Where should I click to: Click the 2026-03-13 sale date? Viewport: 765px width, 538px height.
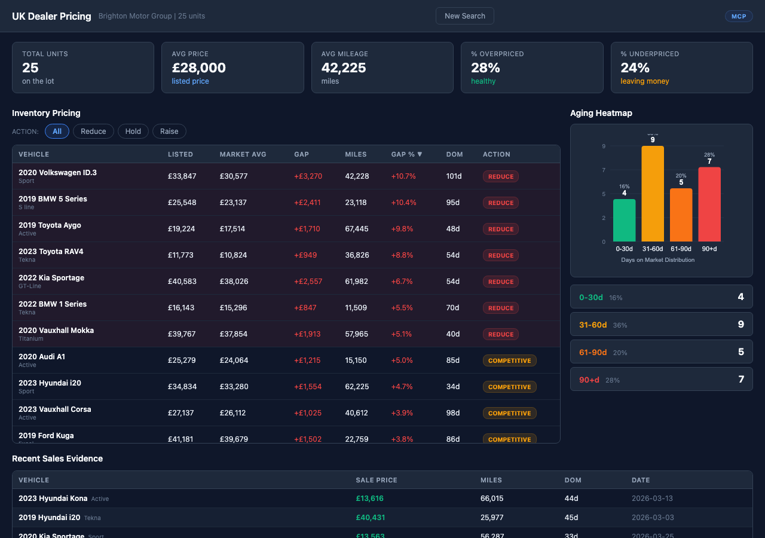coord(653,499)
